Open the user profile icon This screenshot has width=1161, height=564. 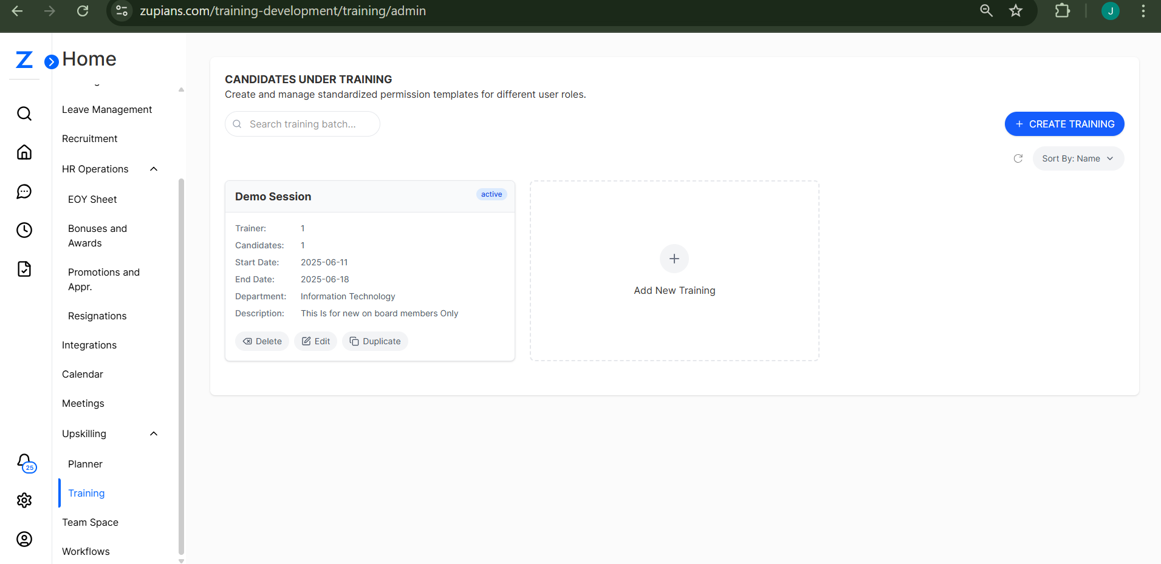[x=24, y=539]
